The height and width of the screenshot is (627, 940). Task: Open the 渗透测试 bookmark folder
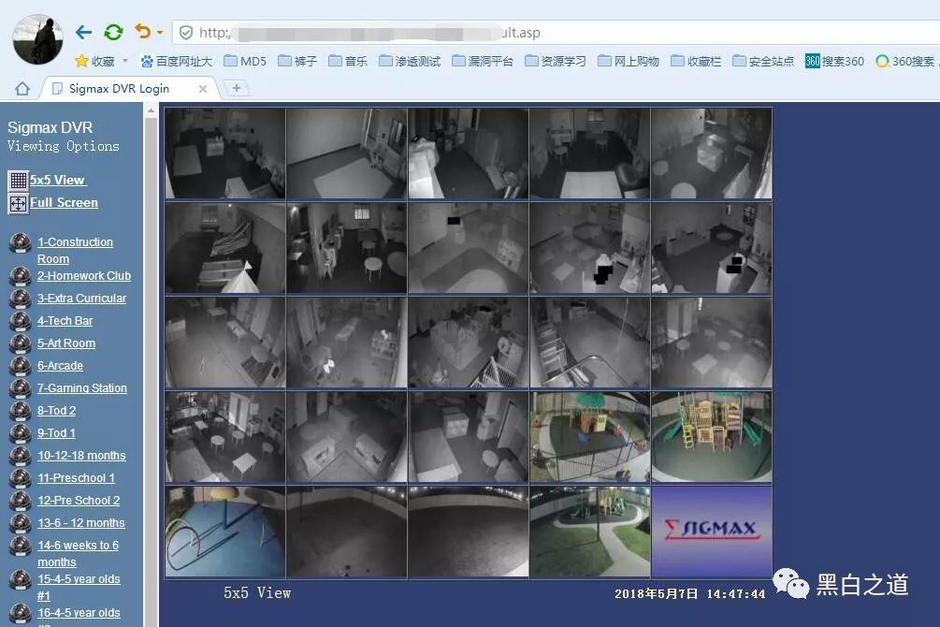tap(410, 61)
